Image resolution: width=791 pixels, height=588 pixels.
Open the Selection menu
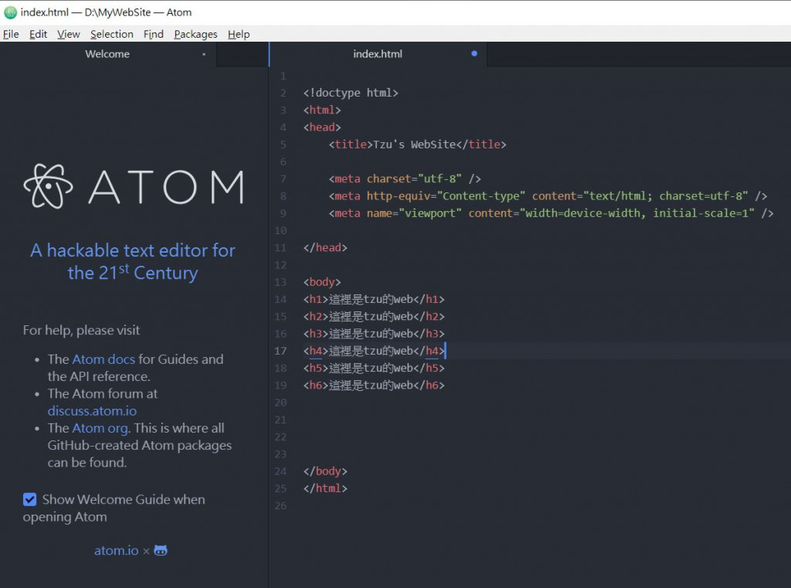pyautogui.click(x=112, y=34)
